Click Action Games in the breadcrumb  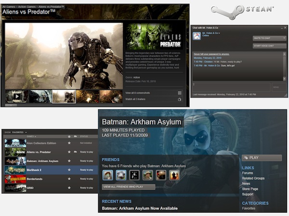(x=26, y=6)
